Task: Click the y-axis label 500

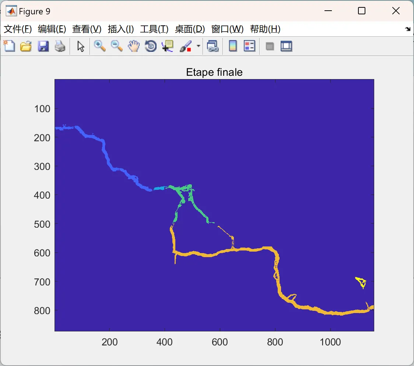Action: point(42,224)
